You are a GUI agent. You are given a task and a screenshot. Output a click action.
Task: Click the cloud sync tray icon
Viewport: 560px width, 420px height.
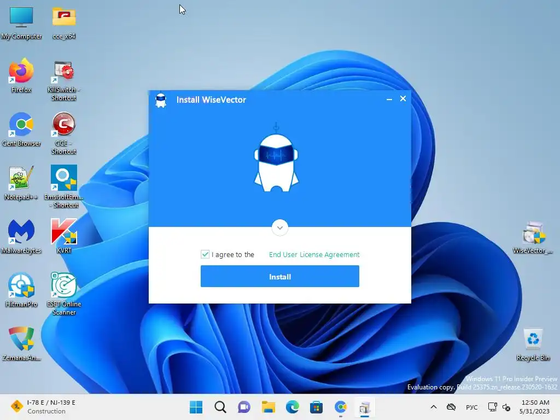point(451,407)
